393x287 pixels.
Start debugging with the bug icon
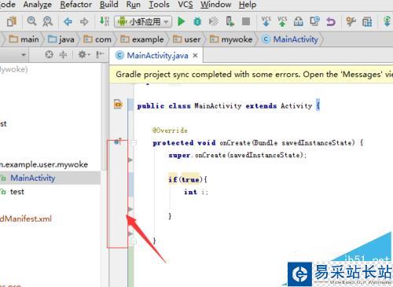197,21
